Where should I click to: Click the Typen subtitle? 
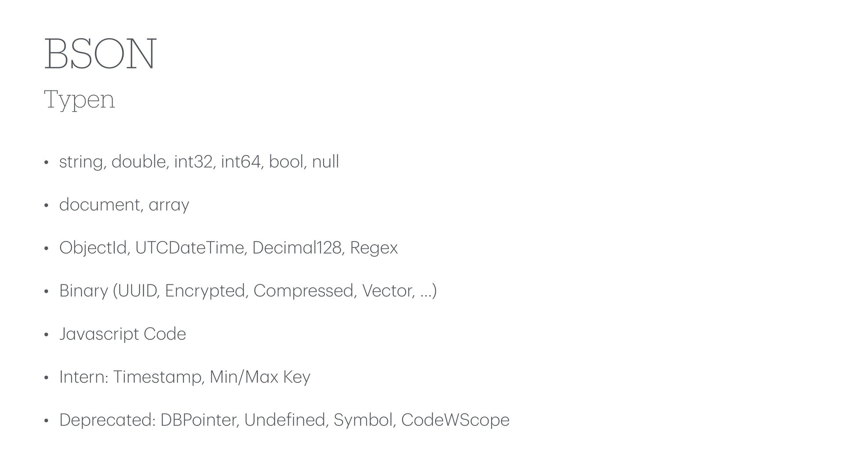80,100
